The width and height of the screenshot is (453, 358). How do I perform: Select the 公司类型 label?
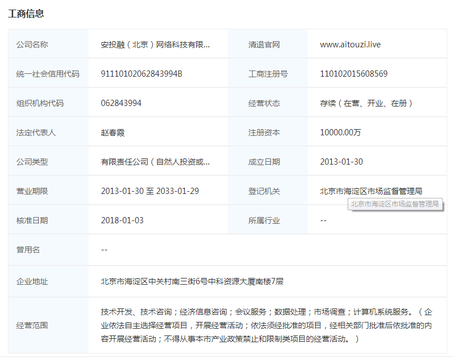[x=32, y=162]
